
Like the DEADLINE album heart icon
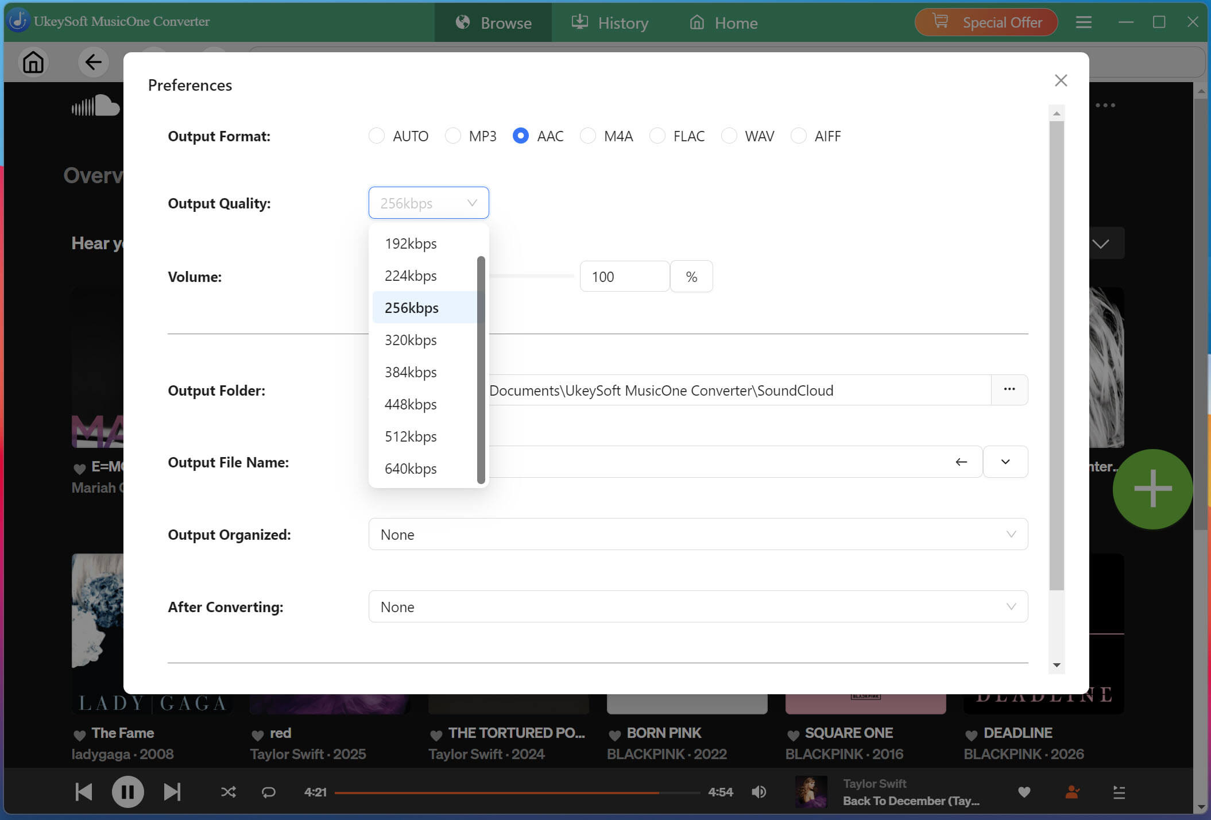(971, 734)
